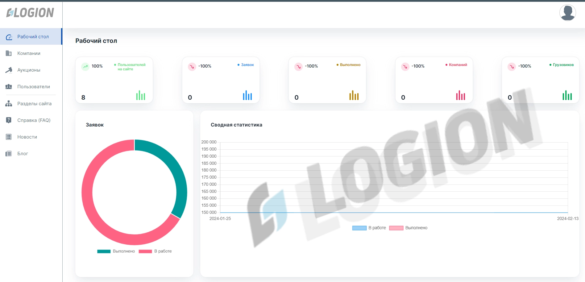Click the Заявок label on stat card
585x282 pixels.
point(247,65)
